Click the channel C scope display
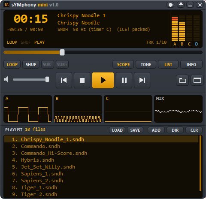Image resolution: width=206 pixels, height=199 pixels. [x=128, y=109]
